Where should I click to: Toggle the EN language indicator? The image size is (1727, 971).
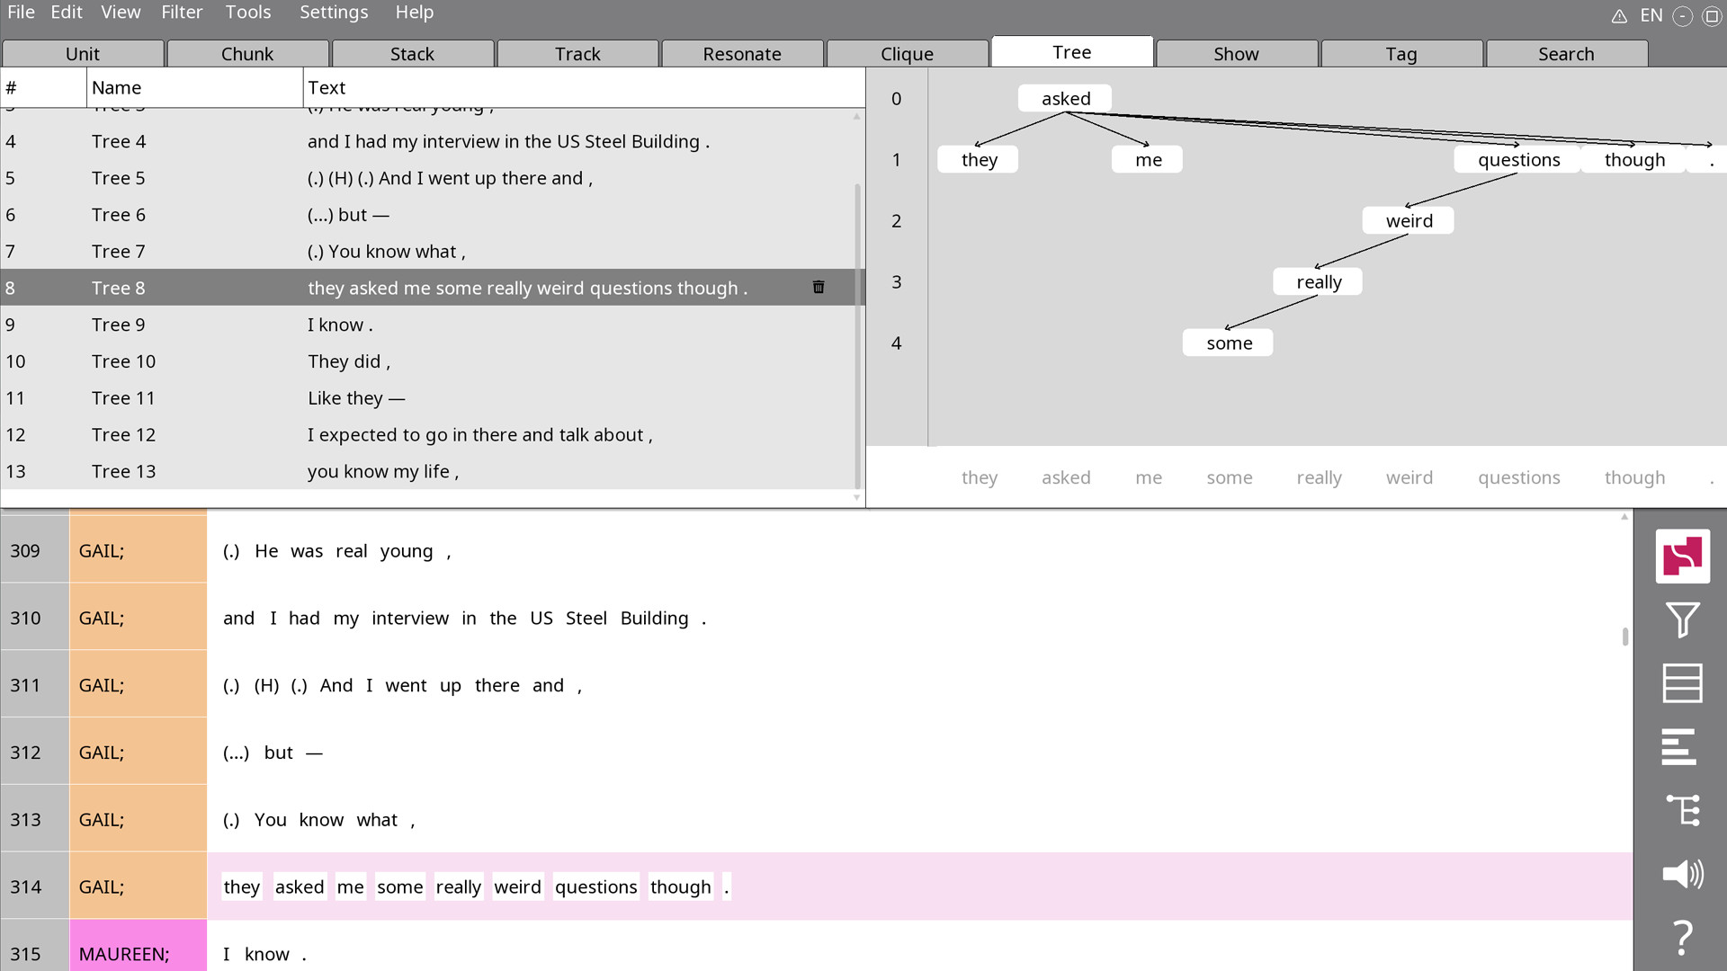[1651, 15]
